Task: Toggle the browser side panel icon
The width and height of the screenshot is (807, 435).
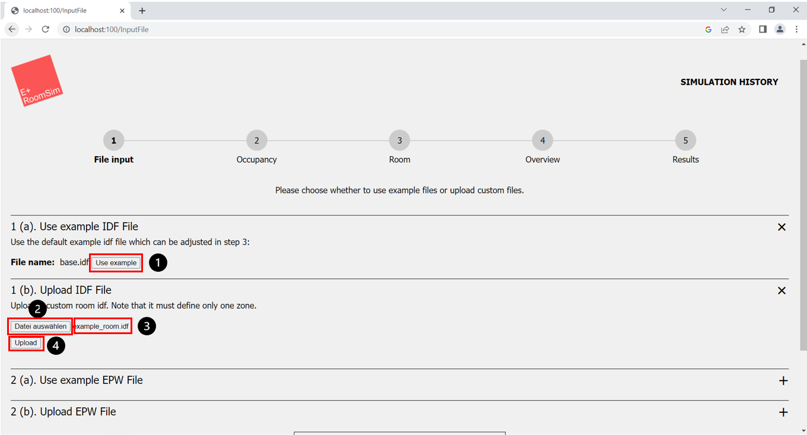Action: (x=763, y=29)
